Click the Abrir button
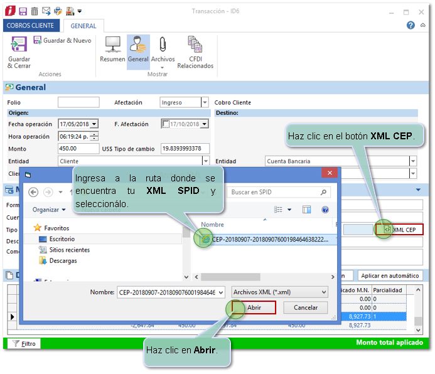The height and width of the screenshot is (374, 435). [254, 307]
